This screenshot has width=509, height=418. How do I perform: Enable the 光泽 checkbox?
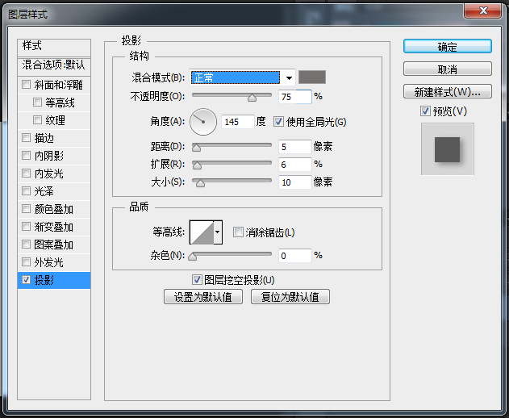click(x=26, y=190)
